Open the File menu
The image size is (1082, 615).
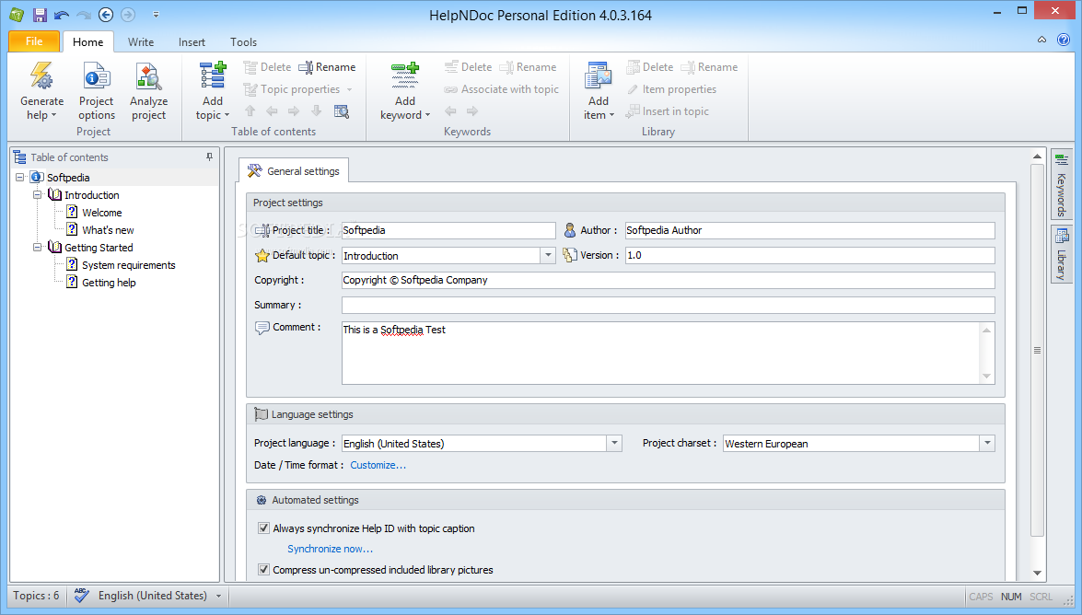[x=34, y=41]
